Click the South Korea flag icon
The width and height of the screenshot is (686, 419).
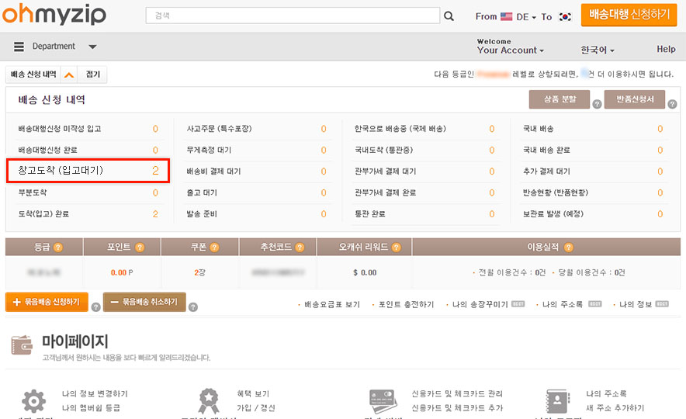pyautogui.click(x=565, y=16)
